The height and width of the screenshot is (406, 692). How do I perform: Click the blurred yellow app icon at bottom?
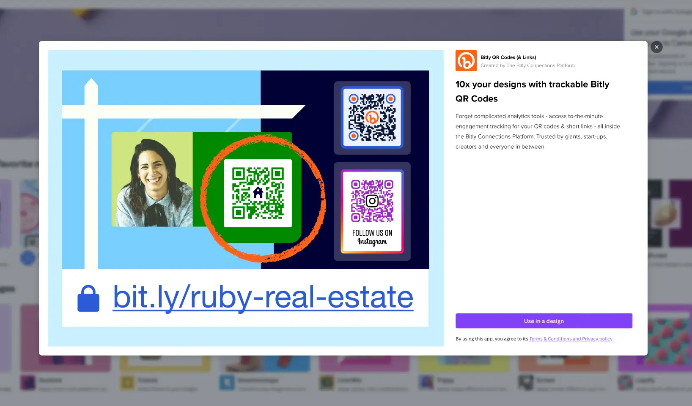point(127,383)
